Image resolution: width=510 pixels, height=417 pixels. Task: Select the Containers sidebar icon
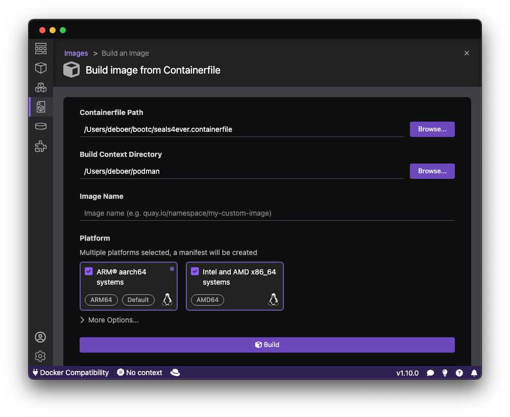coord(41,68)
